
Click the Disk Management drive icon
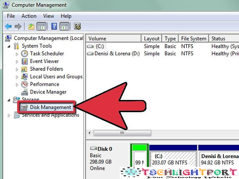pos(24,107)
